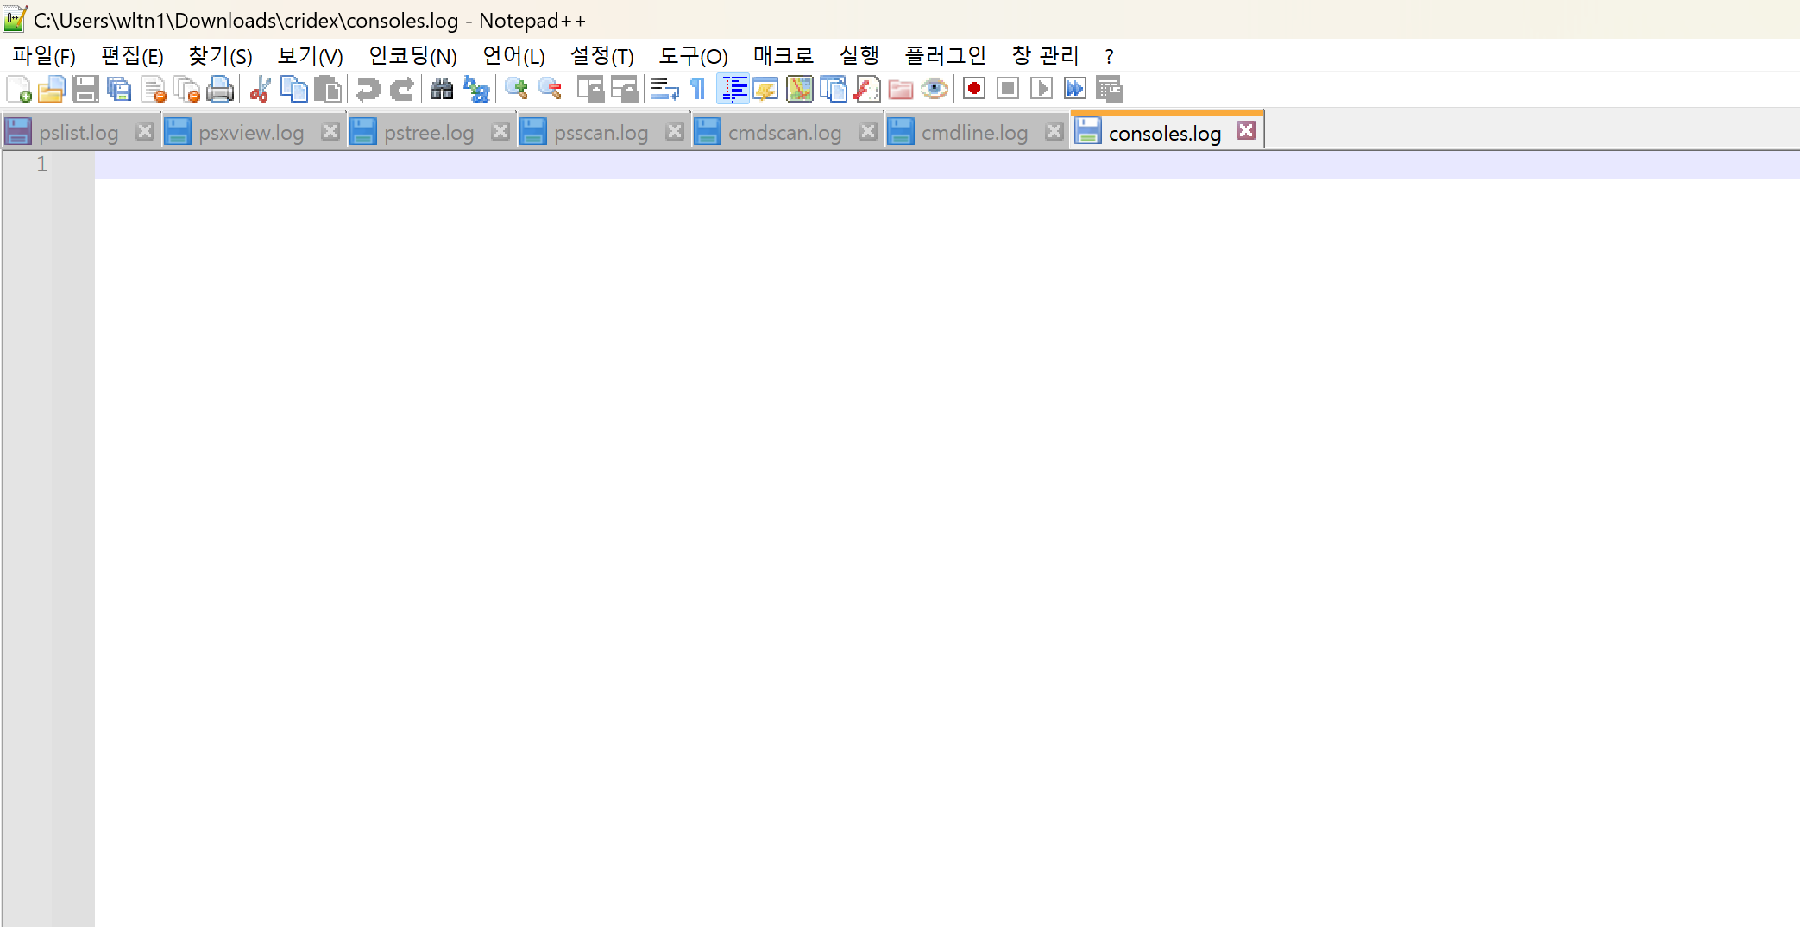Screen dimensions: 1800x927
Task: Toggle synchronized horizontal scrolling icon
Action: pyautogui.click(x=624, y=89)
